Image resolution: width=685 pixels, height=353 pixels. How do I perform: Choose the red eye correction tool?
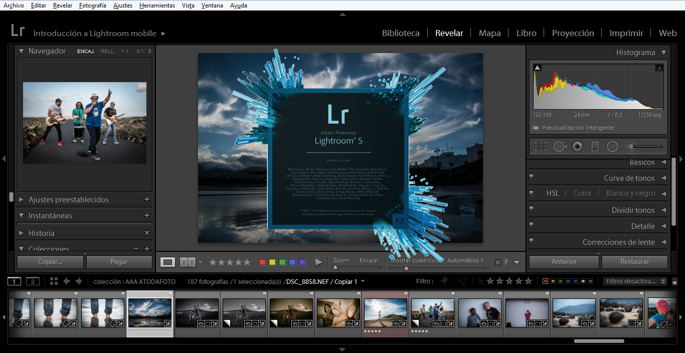(578, 147)
